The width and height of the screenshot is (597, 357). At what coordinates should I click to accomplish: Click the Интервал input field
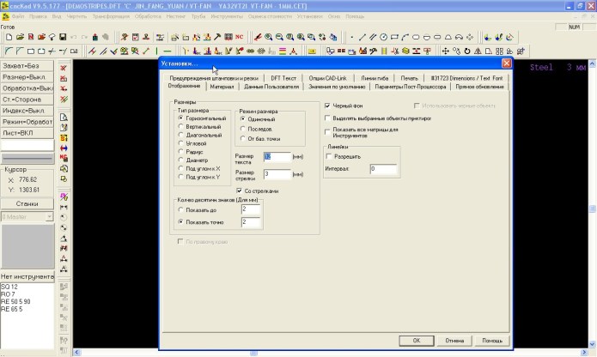coord(383,169)
